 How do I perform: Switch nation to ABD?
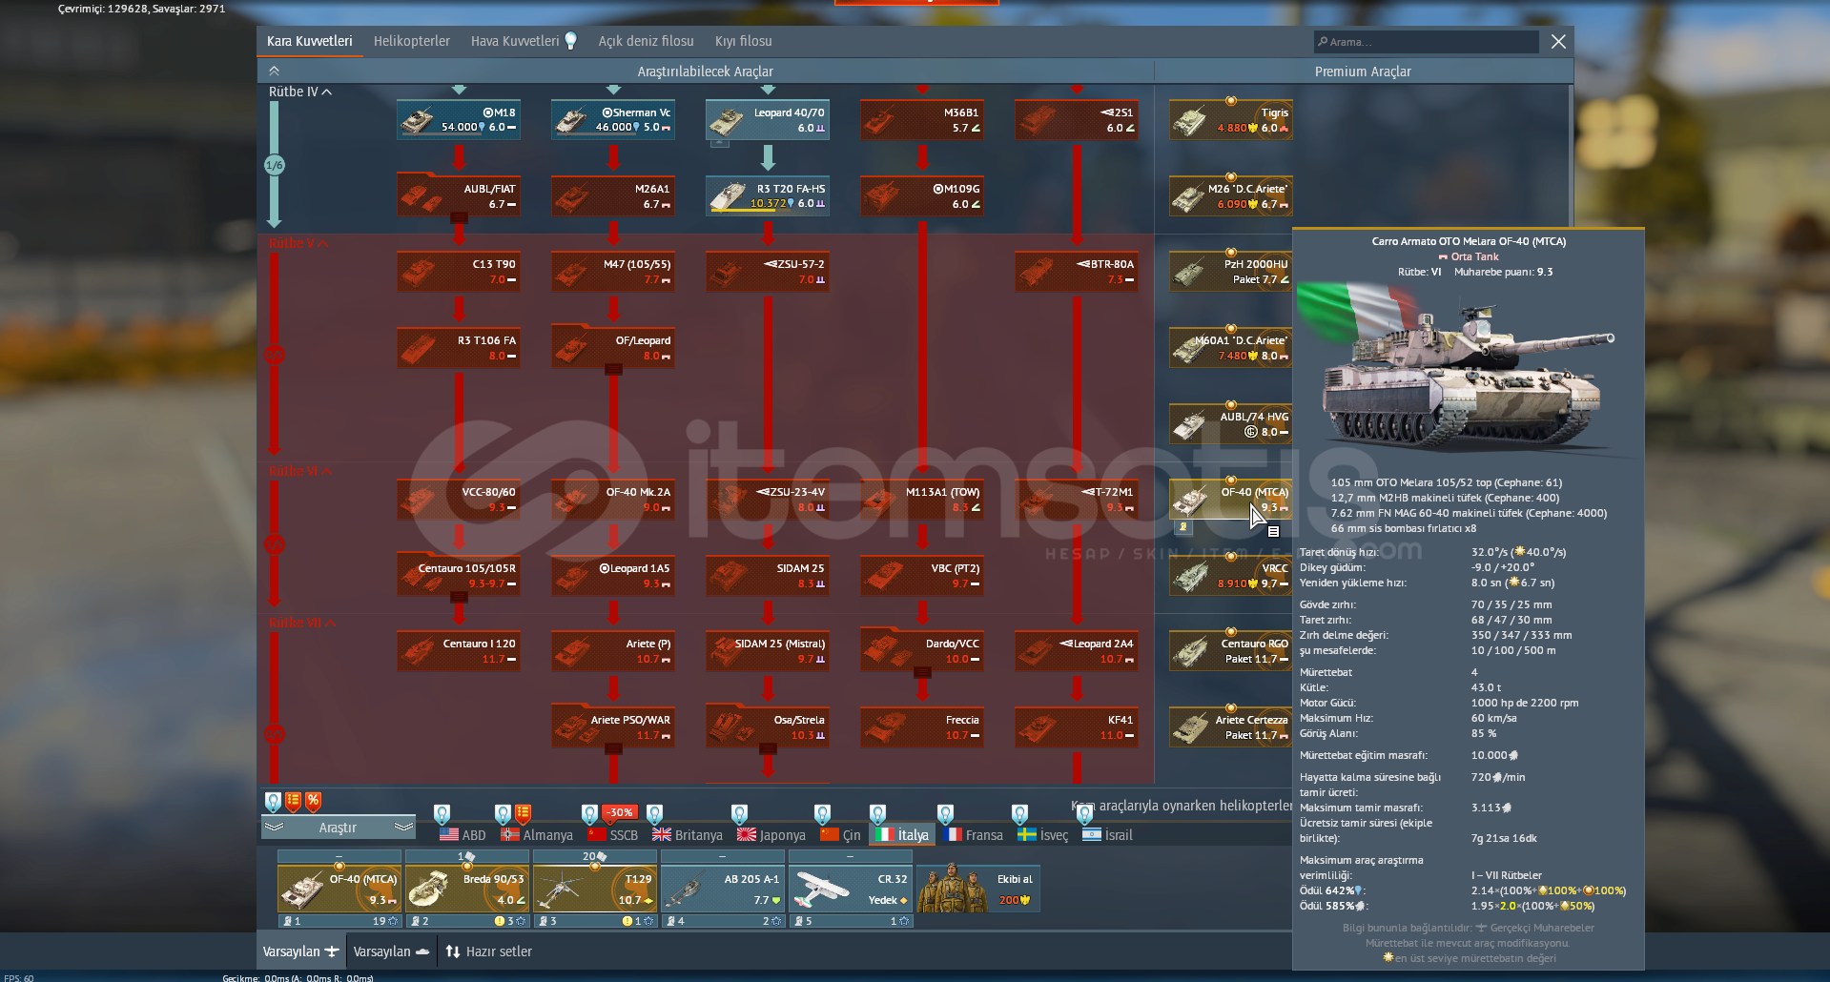coord(463,834)
